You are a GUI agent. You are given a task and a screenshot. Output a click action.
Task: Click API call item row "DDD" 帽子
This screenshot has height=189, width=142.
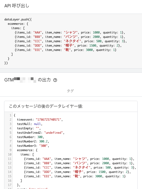pyautogui.click(x=68, y=45)
